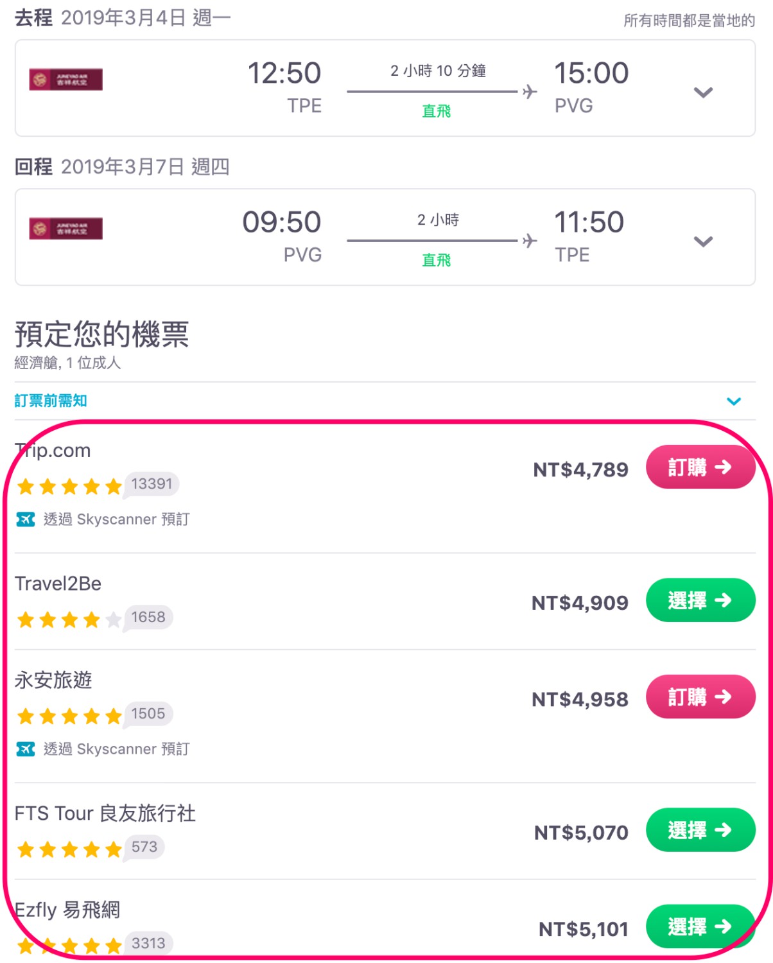Book Trip.com fare with 訂購 button
Viewport: 773px width, 963px height.
coord(700,467)
